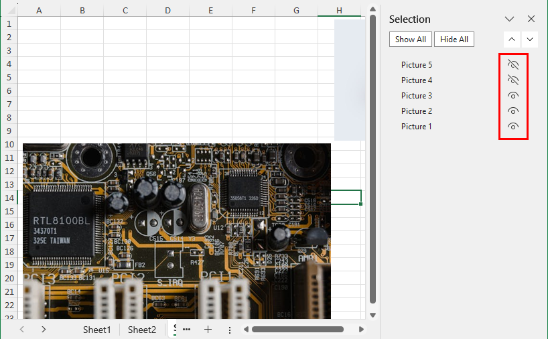Image resolution: width=548 pixels, height=339 pixels.
Task: Move selected object up with Bring Forward arrow
Action: pyautogui.click(x=512, y=39)
